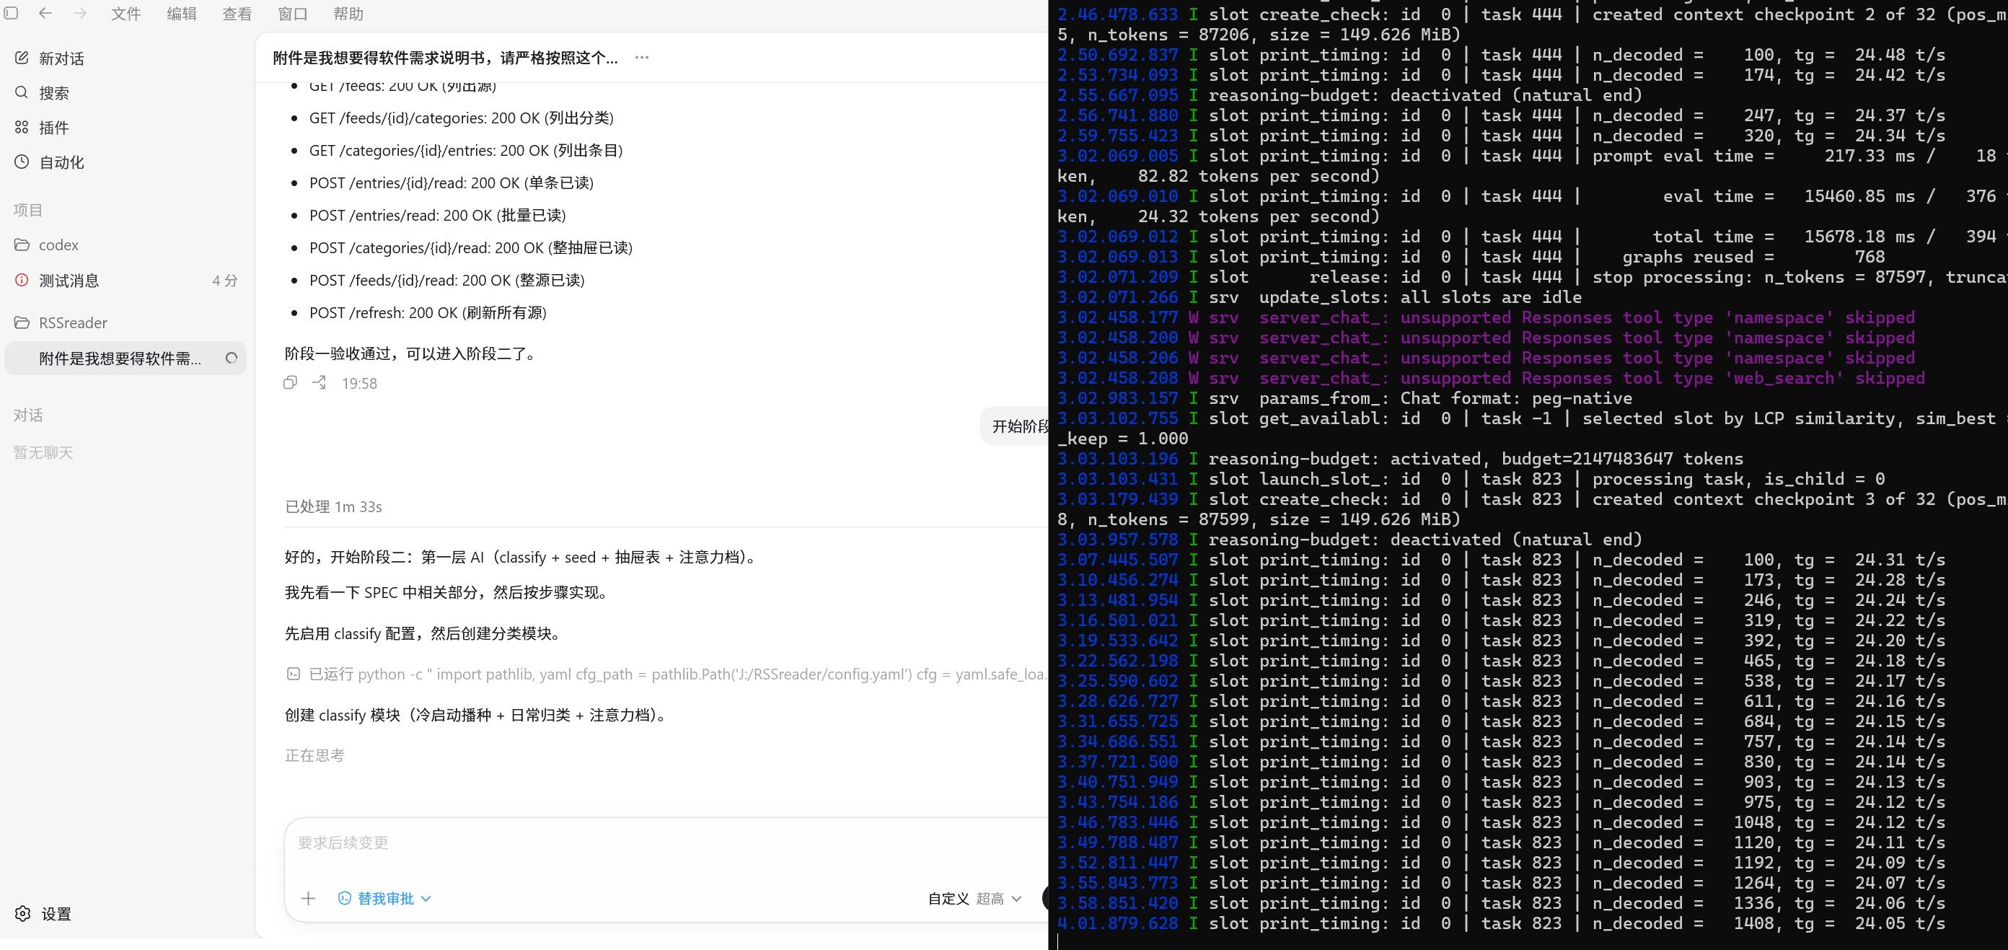Click the GET /feeds/{id}/categories list line
Image resolution: width=2008 pixels, height=950 pixels.
tap(462, 118)
